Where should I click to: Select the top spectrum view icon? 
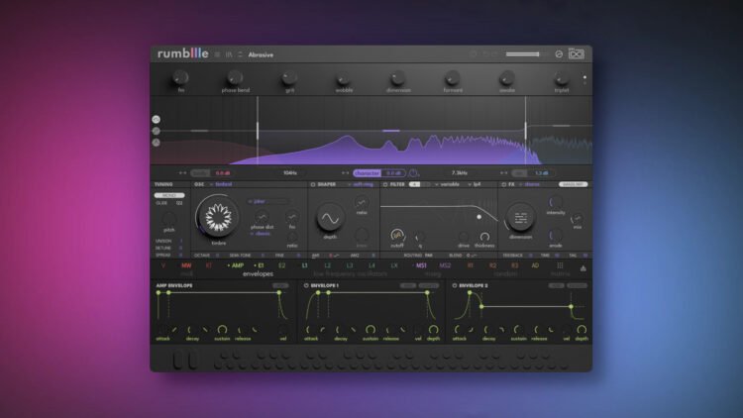(156, 120)
